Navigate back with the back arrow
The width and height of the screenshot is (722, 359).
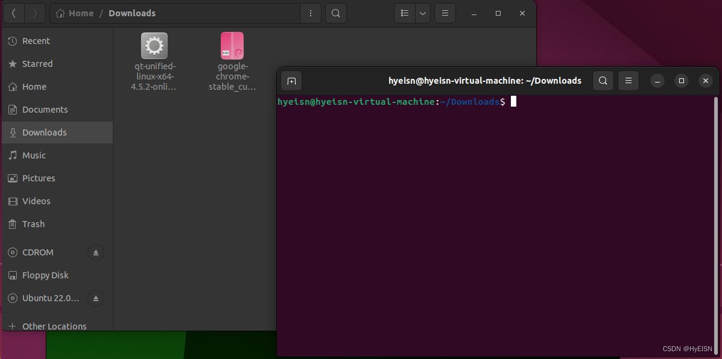pos(13,13)
